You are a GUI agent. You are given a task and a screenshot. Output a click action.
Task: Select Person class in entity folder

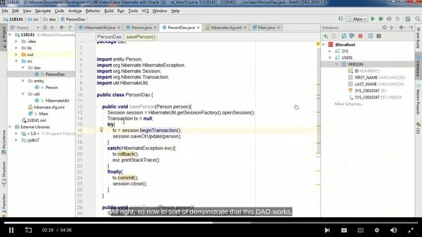point(51,88)
